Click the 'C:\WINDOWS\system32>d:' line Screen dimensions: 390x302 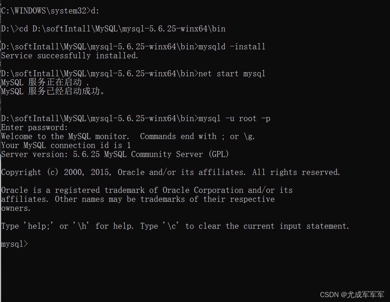coord(50,11)
